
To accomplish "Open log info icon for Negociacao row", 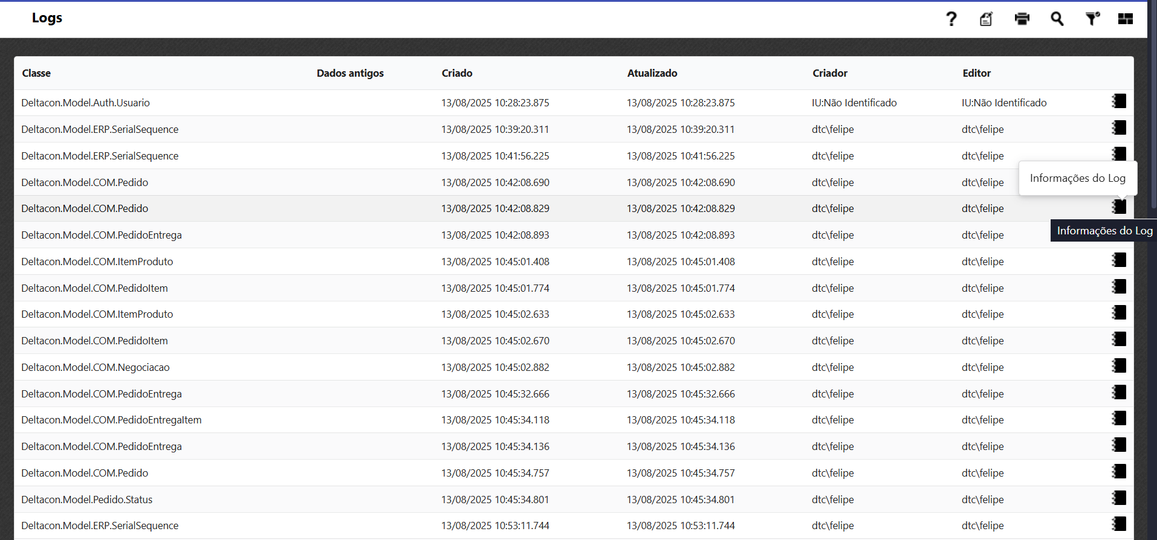I will click(1119, 366).
